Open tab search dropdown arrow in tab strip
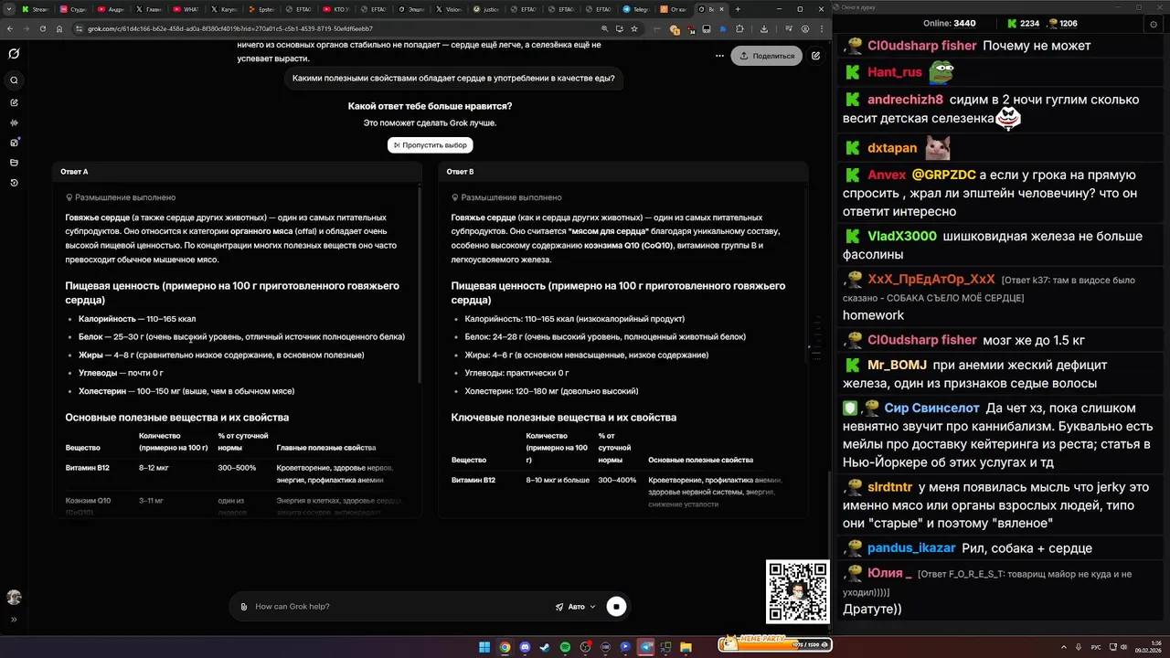1170x658 pixels. pos(11,9)
